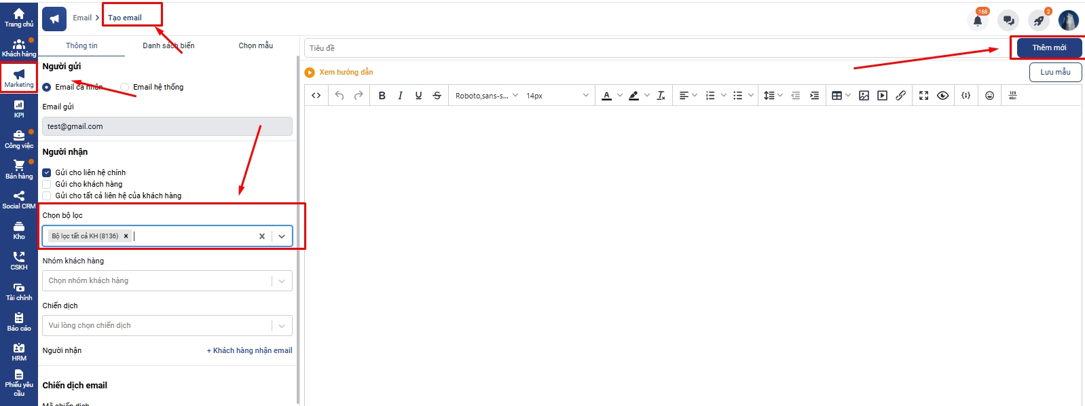The image size is (1085, 406).
Task: Insert an image into the email
Action: (864, 96)
